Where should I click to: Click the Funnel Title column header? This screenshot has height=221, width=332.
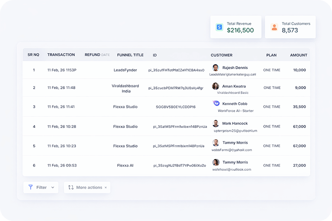pyautogui.click(x=130, y=55)
